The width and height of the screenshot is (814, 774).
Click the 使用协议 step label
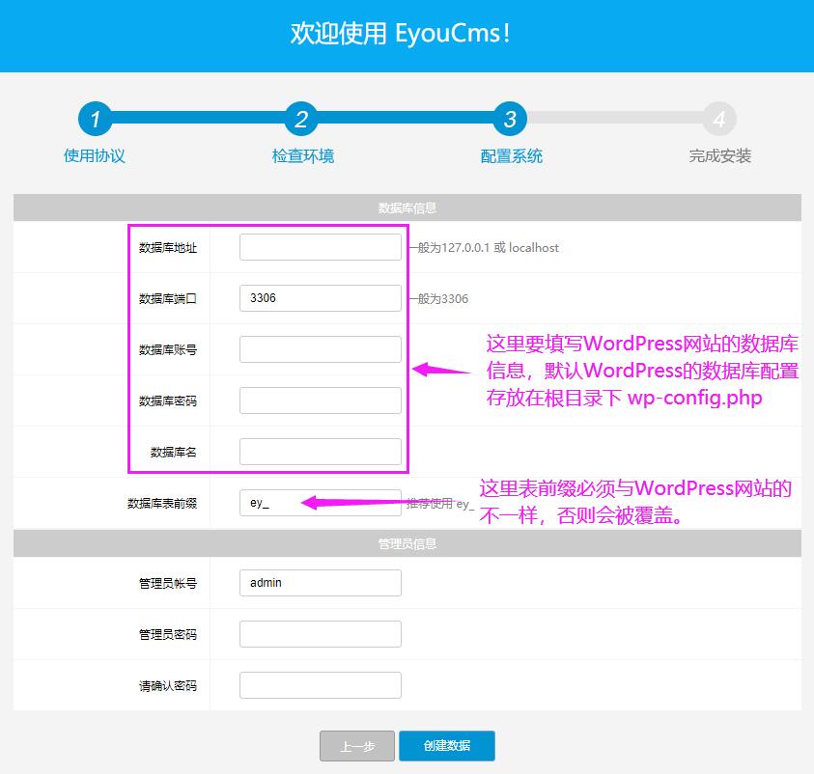(x=95, y=155)
